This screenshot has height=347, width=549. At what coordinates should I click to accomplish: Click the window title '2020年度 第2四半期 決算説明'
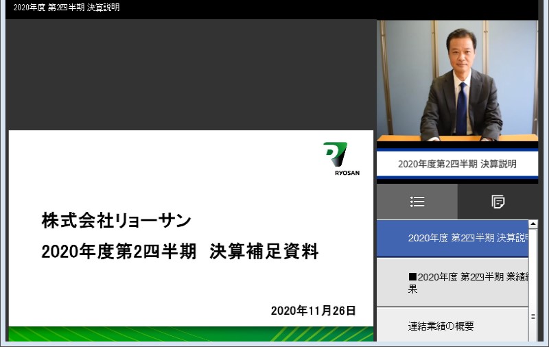pyautogui.click(x=67, y=8)
